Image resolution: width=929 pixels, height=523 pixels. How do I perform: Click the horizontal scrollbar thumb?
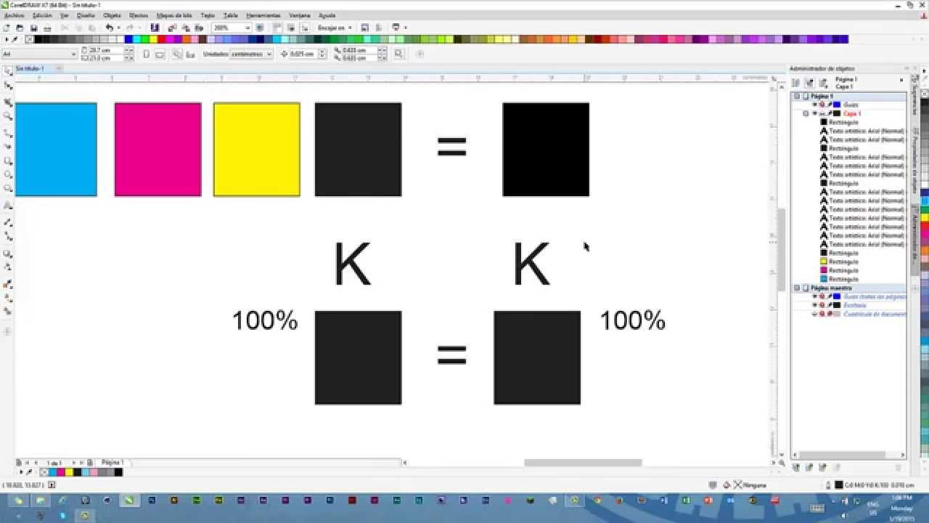point(583,463)
